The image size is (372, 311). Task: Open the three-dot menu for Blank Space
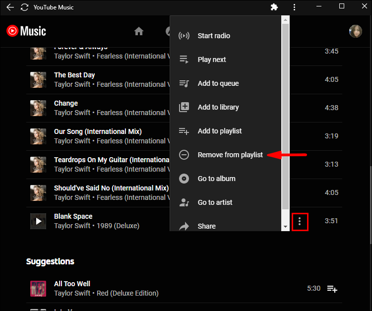pyautogui.click(x=300, y=221)
